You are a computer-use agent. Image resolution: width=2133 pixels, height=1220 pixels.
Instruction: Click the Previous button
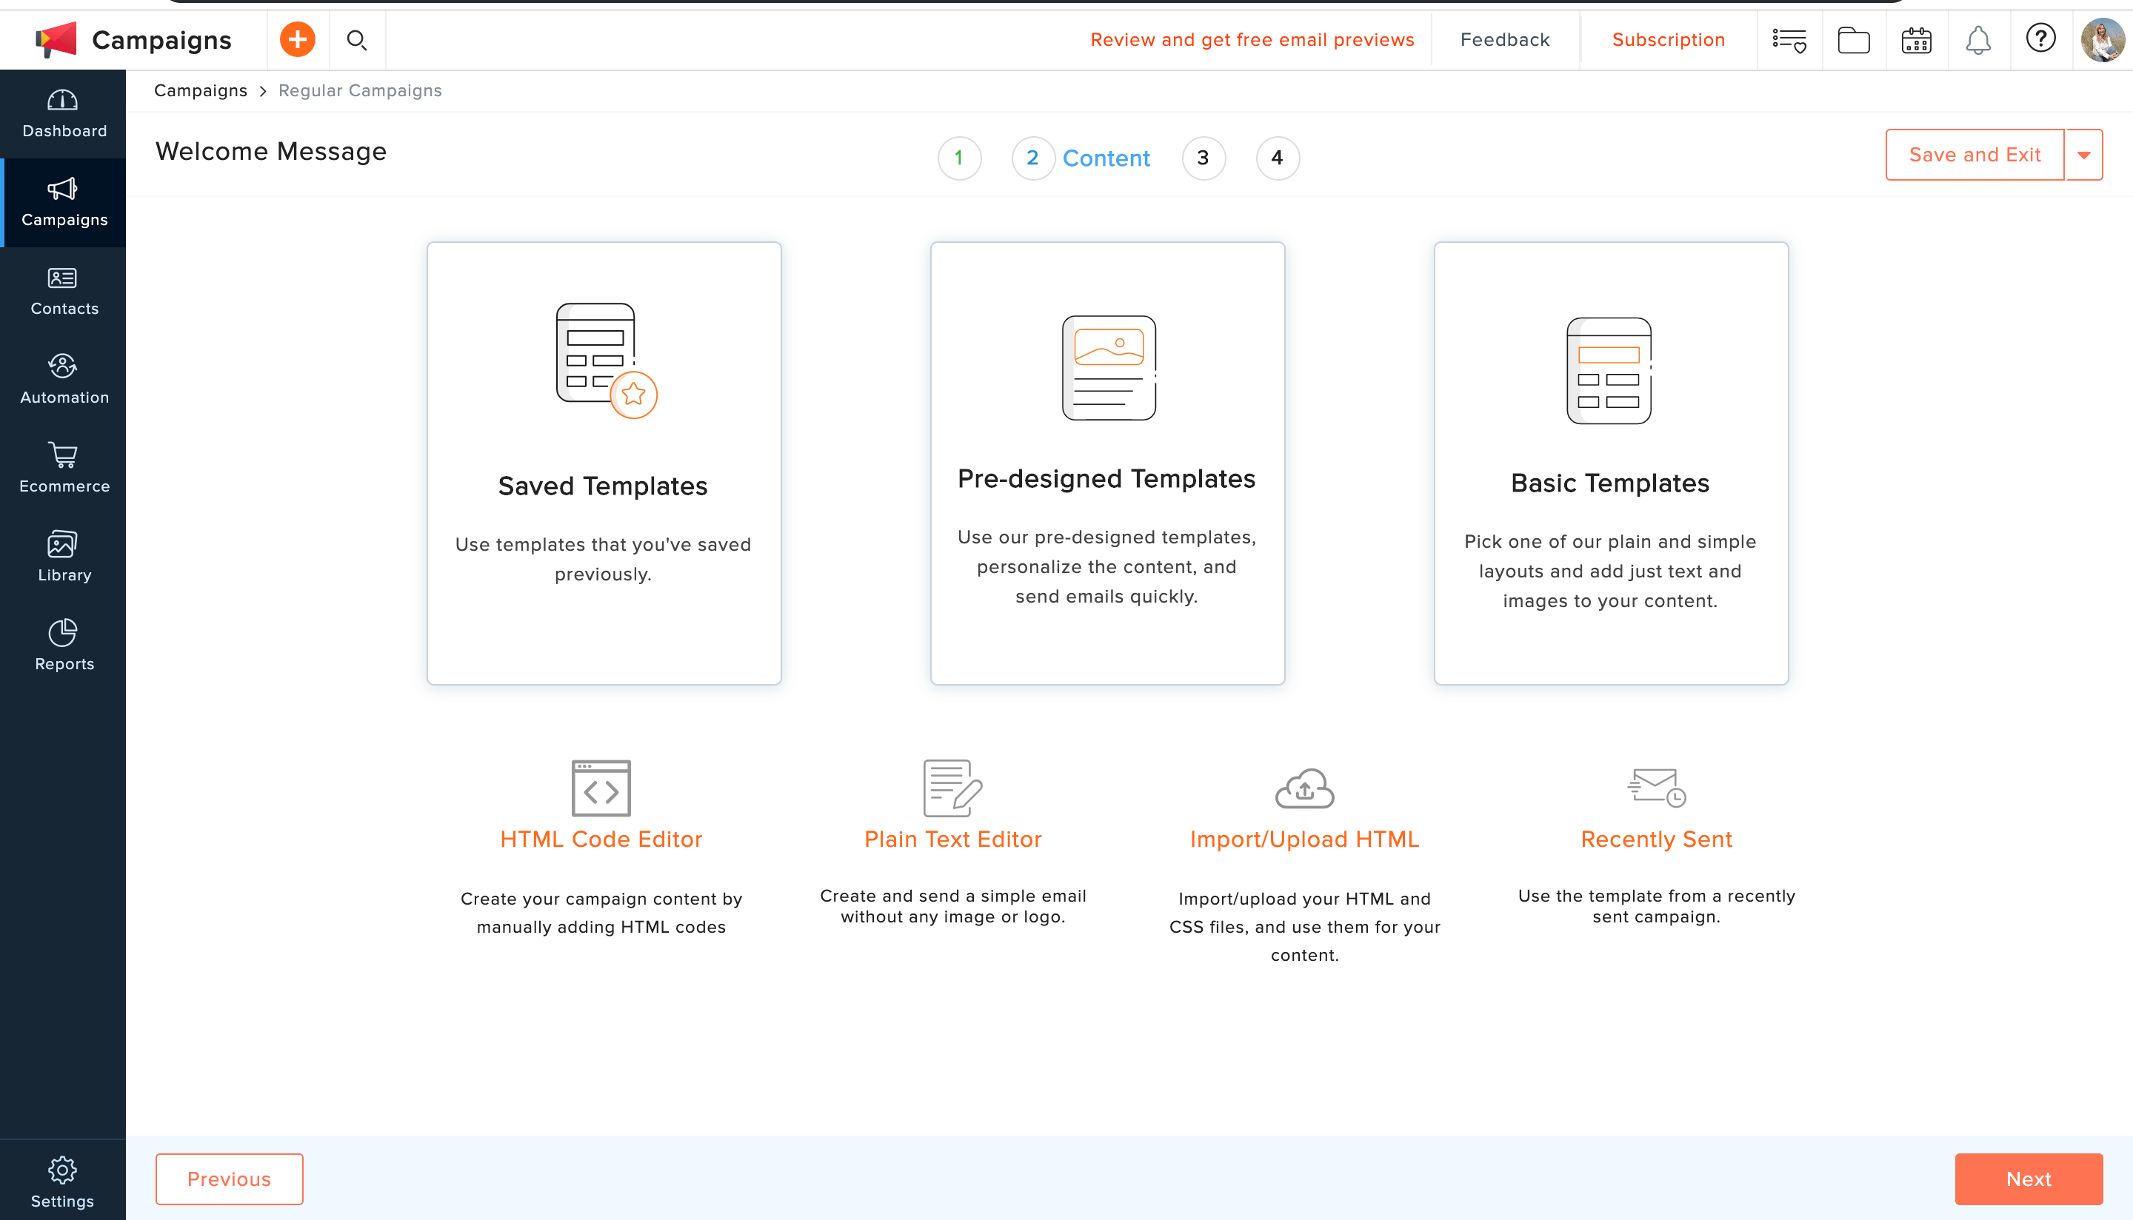tap(229, 1179)
